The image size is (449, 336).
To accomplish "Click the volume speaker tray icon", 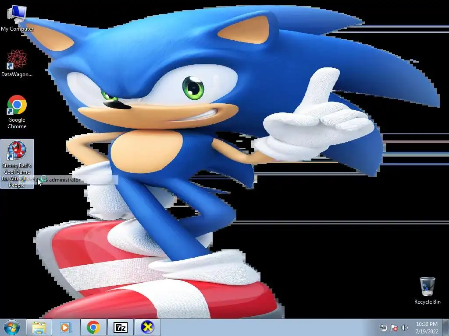I will [x=405, y=328].
